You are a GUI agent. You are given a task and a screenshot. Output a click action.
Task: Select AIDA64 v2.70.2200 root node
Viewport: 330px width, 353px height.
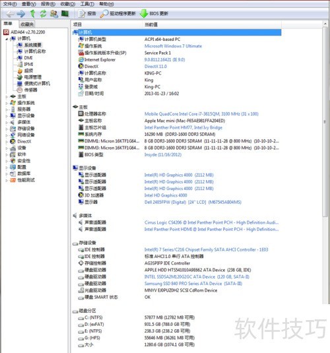click(x=28, y=32)
